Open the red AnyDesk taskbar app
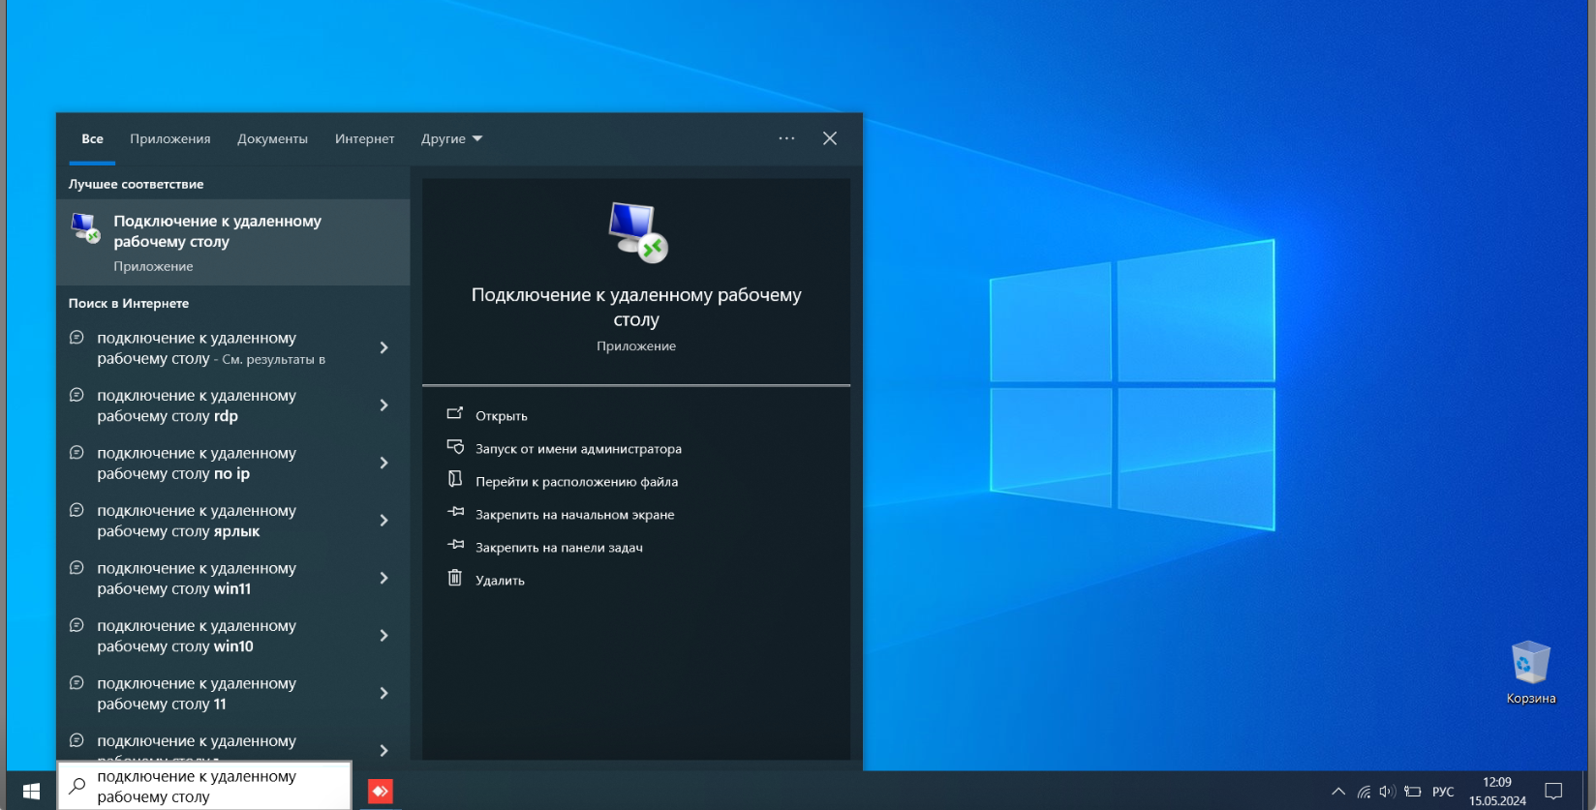This screenshot has width=1596, height=810. pyautogui.click(x=381, y=792)
